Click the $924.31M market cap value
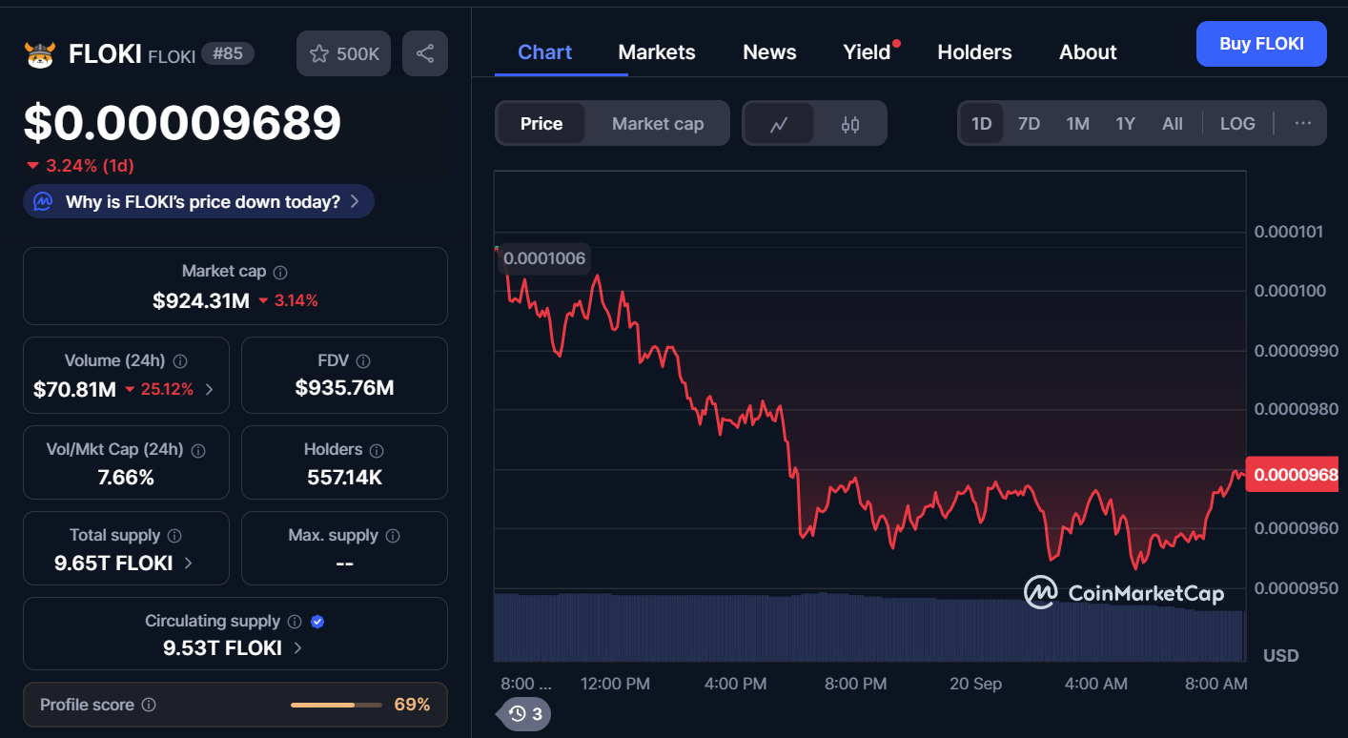 coord(201,300)
